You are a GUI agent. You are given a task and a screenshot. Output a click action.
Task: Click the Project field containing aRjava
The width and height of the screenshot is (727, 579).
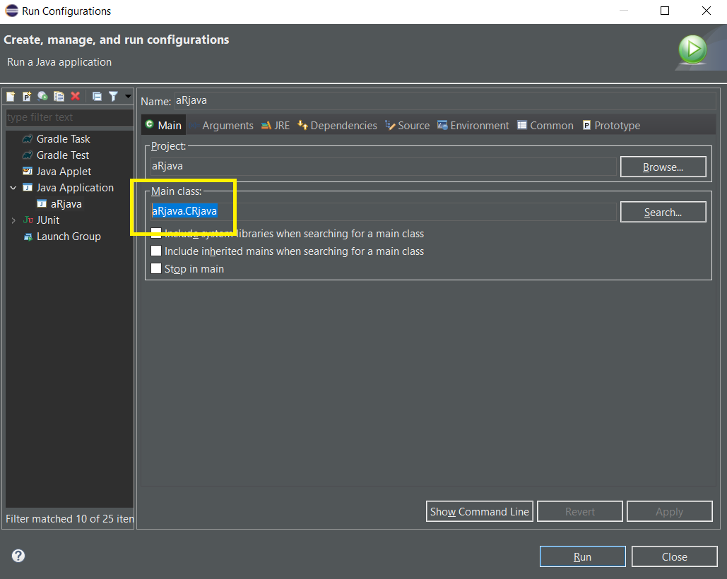pyautogui.click(x=384, y=167)
